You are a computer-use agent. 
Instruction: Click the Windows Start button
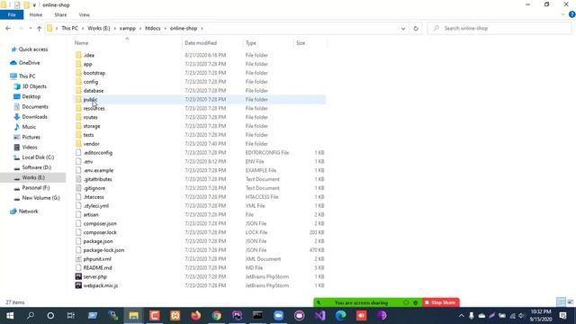(x=10, y=316)
